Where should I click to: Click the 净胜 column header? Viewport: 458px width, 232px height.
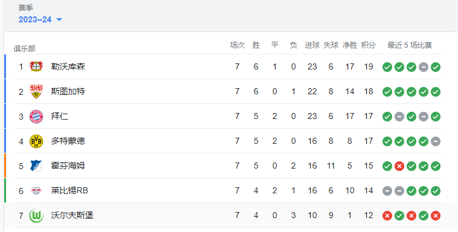[x=350, y=45]
